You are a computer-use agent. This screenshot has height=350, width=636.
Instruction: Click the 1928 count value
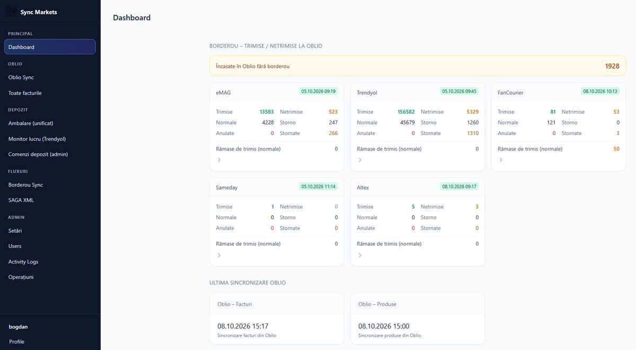tap(612, 66)
